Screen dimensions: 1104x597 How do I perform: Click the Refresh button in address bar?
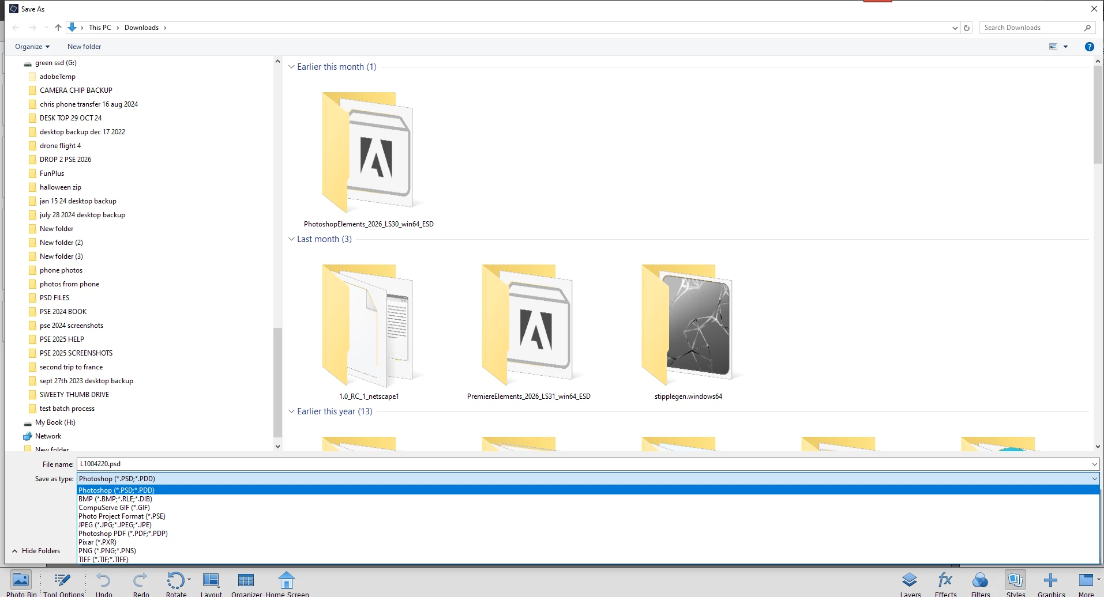(x=967, y=28)
